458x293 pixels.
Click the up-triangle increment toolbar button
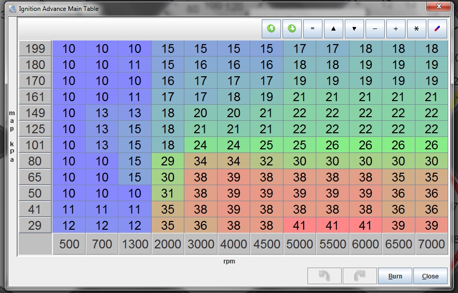click(x=333, y=29)
